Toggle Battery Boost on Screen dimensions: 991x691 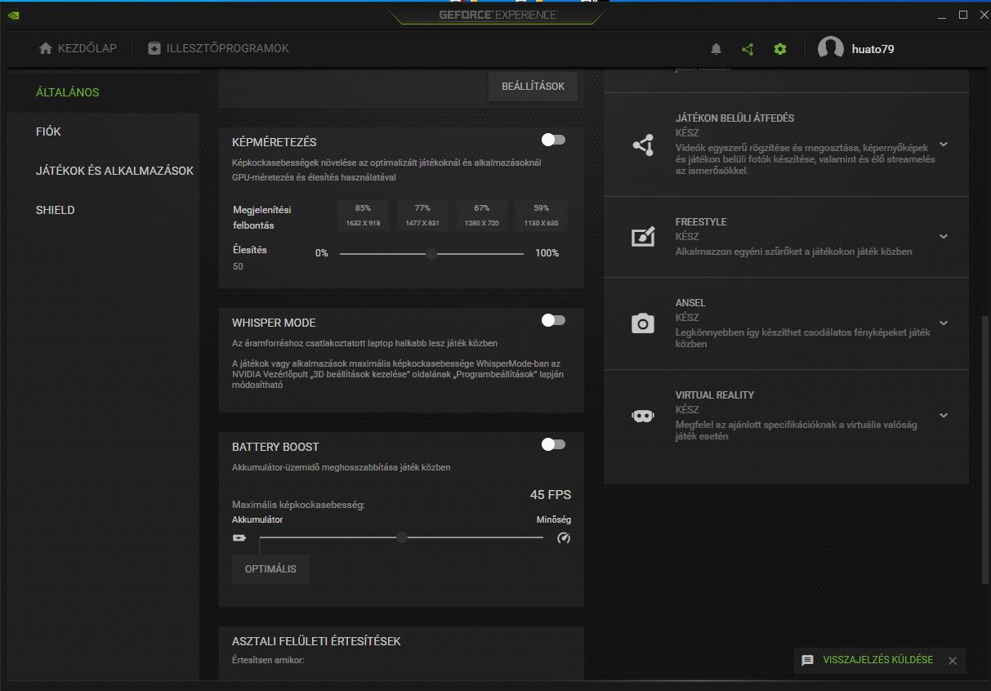[x=553, y=444]
